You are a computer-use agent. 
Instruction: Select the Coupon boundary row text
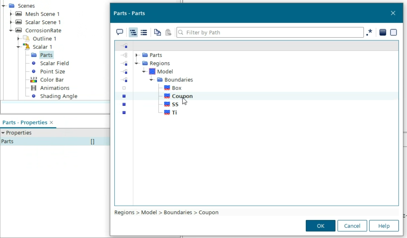click(182, 96)
